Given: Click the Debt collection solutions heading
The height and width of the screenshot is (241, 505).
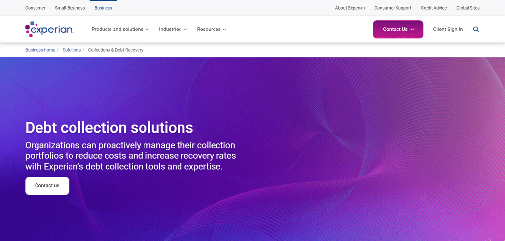Looking at the screenshot, I should [109, 127].
